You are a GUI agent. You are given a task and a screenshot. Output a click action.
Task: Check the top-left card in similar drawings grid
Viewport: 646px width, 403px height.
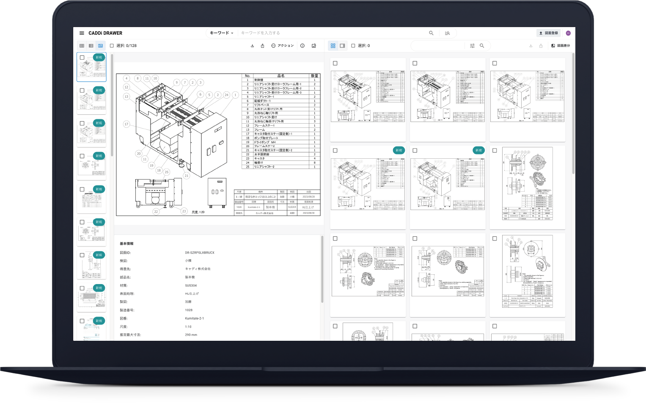335,63
